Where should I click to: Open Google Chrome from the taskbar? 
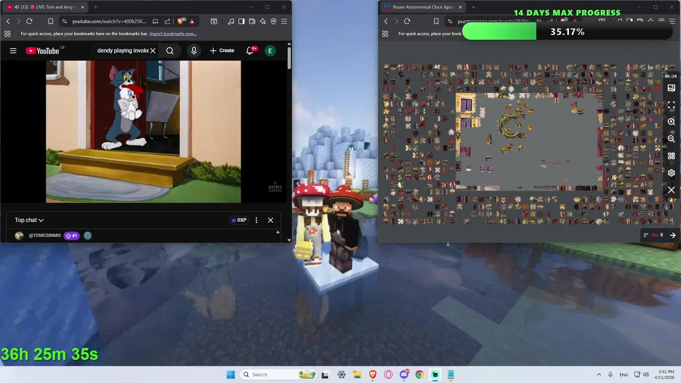click(x=419, y=374)
